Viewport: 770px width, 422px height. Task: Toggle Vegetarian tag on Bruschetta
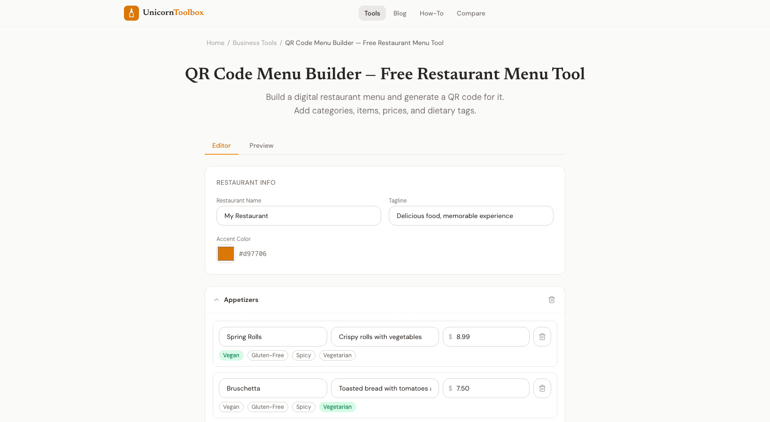click(x=338, y=407)
